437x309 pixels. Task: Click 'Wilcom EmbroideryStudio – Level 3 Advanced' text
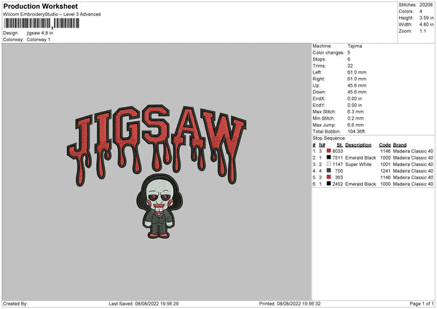[52, 15]
